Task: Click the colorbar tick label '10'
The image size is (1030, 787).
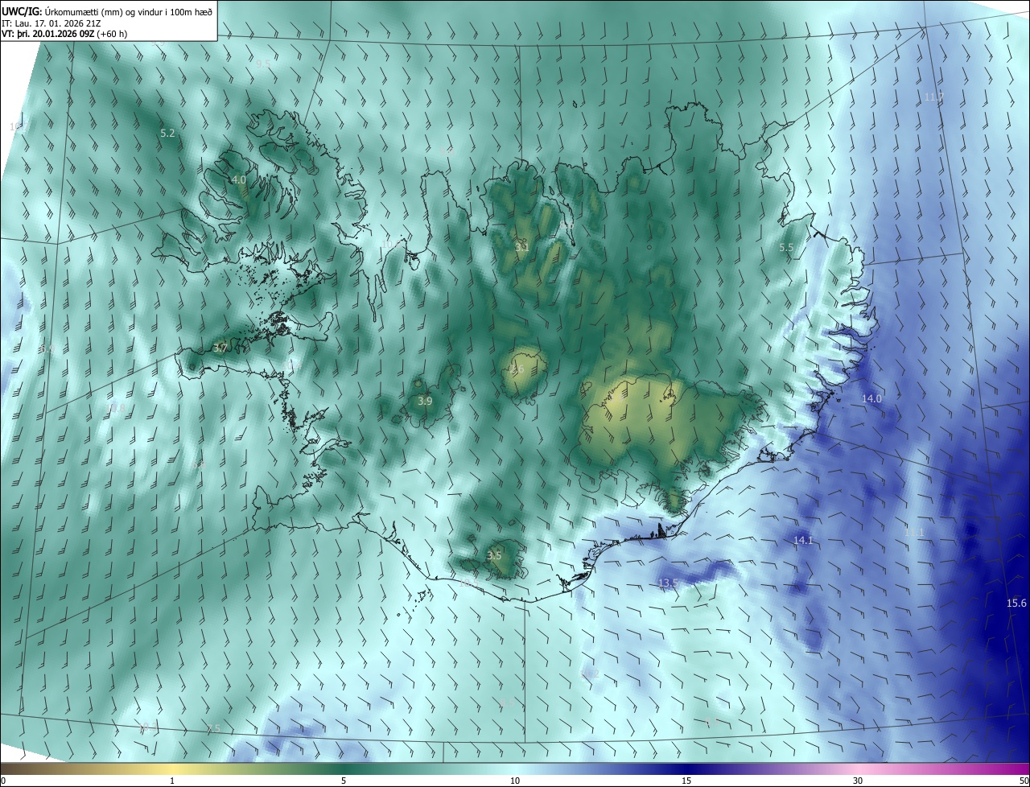Action: (x=515, y=781)
